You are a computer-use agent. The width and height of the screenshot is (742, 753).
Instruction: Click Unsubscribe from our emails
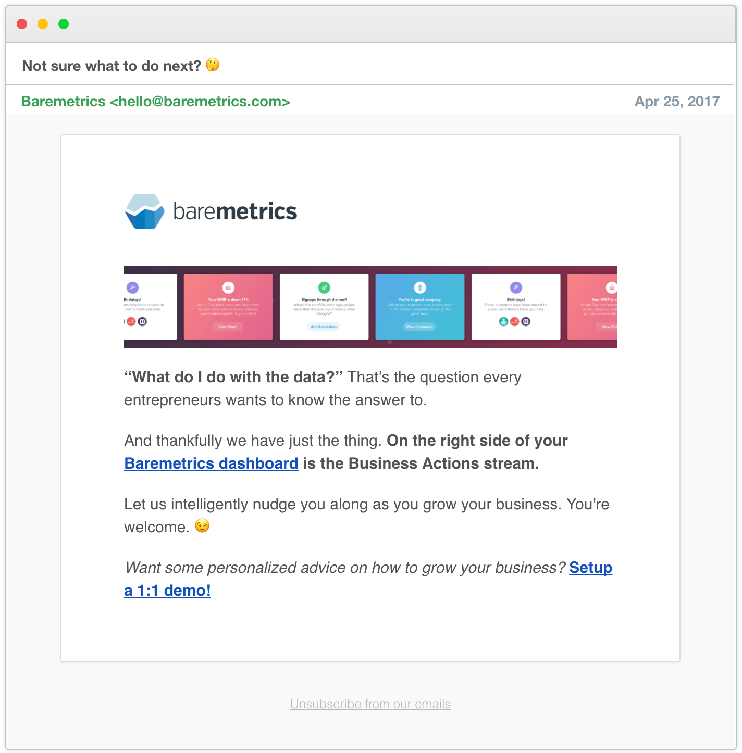tap(370, 704)
